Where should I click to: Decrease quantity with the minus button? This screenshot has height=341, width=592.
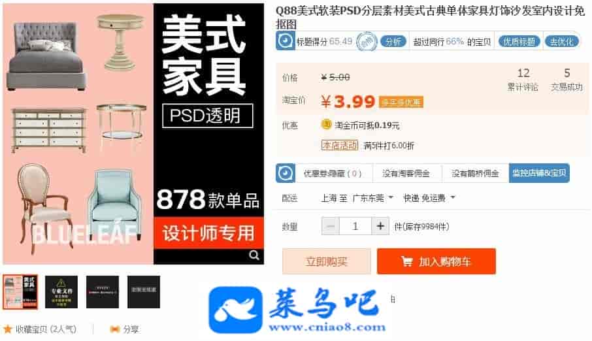(x=331, y=226)
